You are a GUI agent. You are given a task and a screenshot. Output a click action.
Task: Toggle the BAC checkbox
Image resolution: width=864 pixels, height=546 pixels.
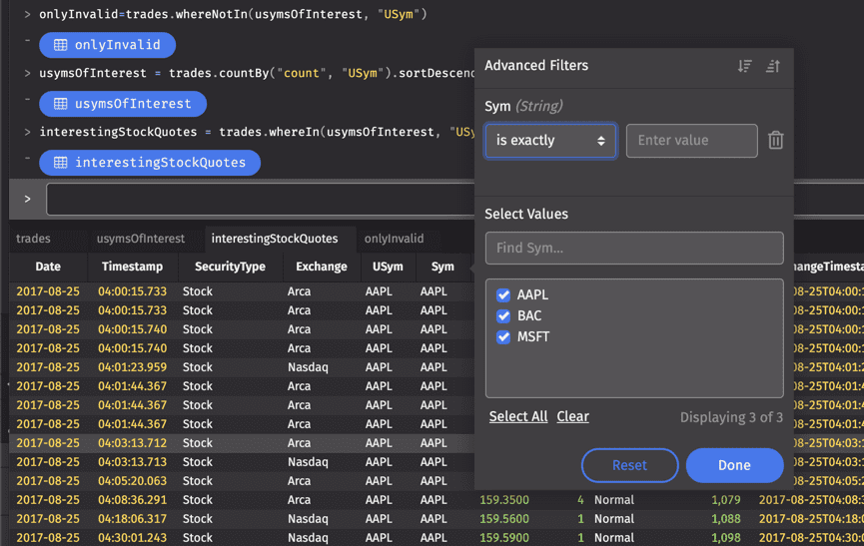click(503, 316)
